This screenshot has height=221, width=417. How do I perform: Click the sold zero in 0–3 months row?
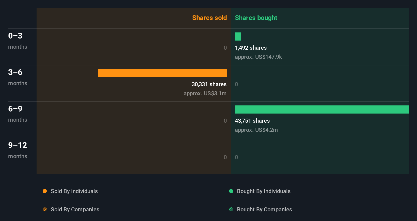tap(225, 48)
